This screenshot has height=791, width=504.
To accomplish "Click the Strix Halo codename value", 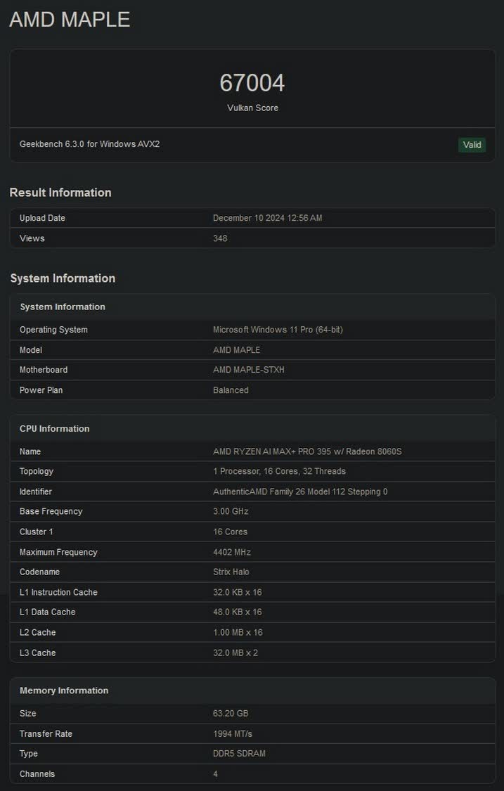I will coord(231,572).
